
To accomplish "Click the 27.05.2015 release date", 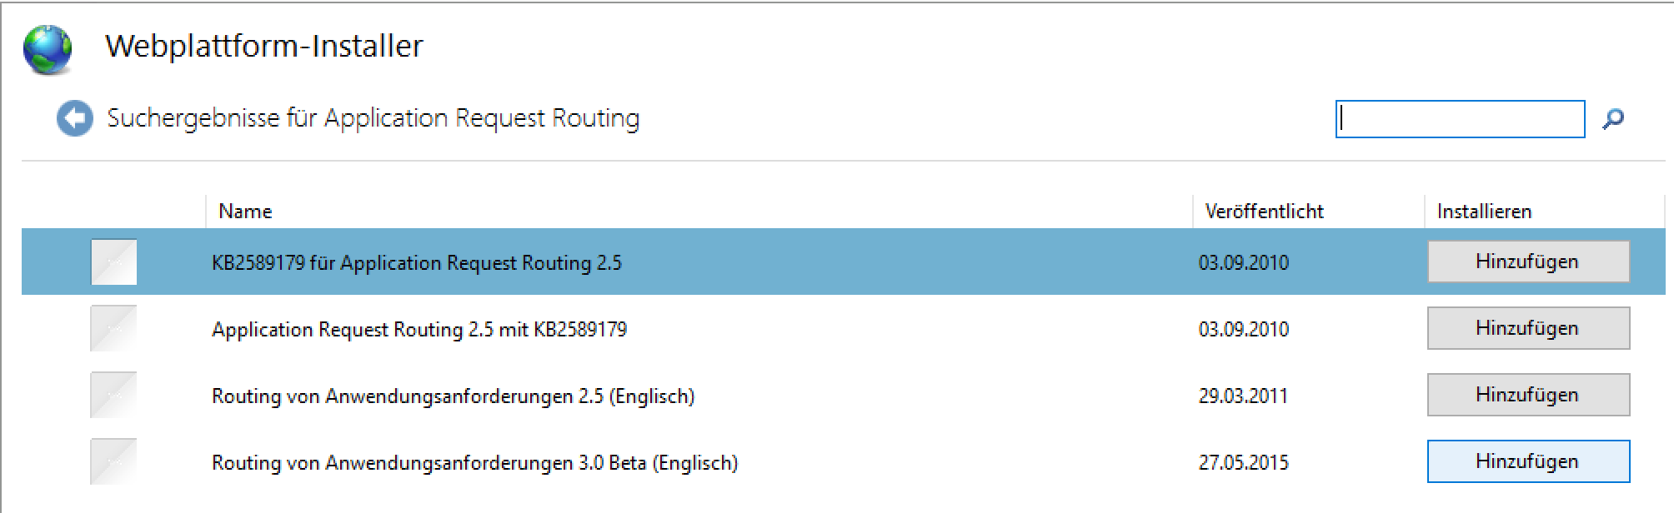I will pos(1243,463).
